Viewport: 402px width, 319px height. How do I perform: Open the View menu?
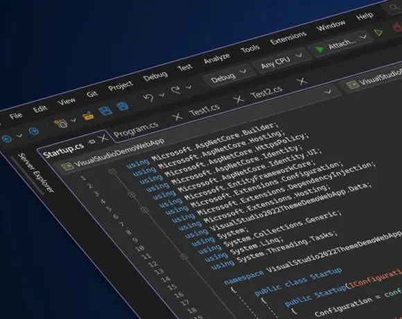pyautogui.click(x=67, y=101)
